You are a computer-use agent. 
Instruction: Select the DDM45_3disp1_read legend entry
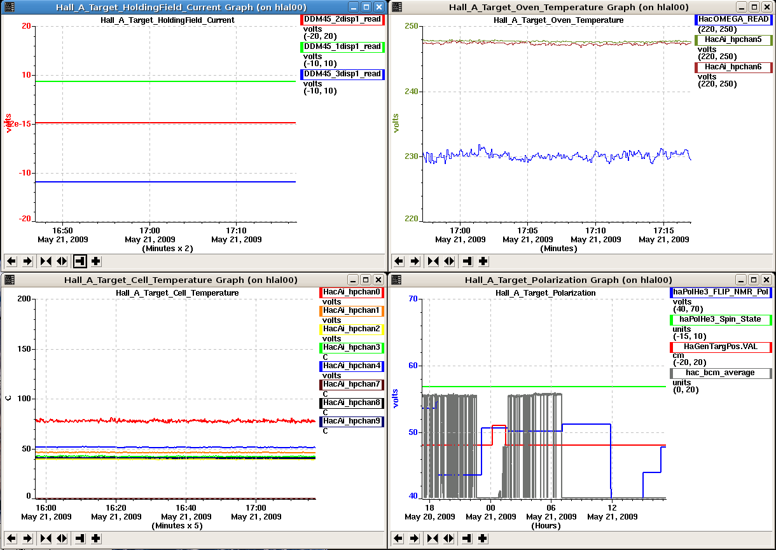tap(342, 74)
